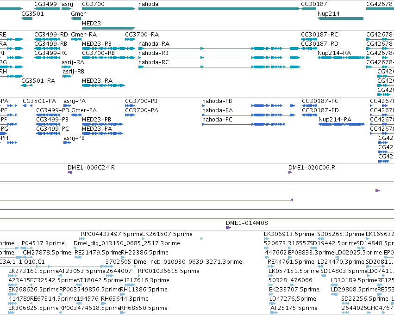
Task: Click the IP04517.3prime EST label
Action: coord(43,243)
